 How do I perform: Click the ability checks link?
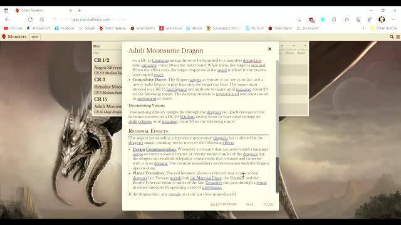click(x=140, y=121)
